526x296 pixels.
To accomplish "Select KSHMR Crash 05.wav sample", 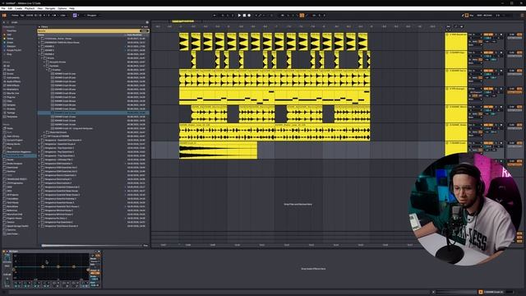I will point(65,90).
